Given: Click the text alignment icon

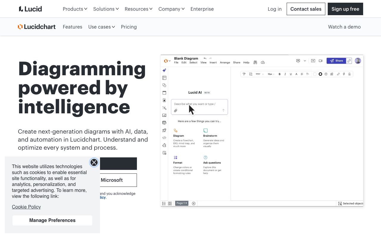Looking at the screenshot, I should [x=302, y=74].
